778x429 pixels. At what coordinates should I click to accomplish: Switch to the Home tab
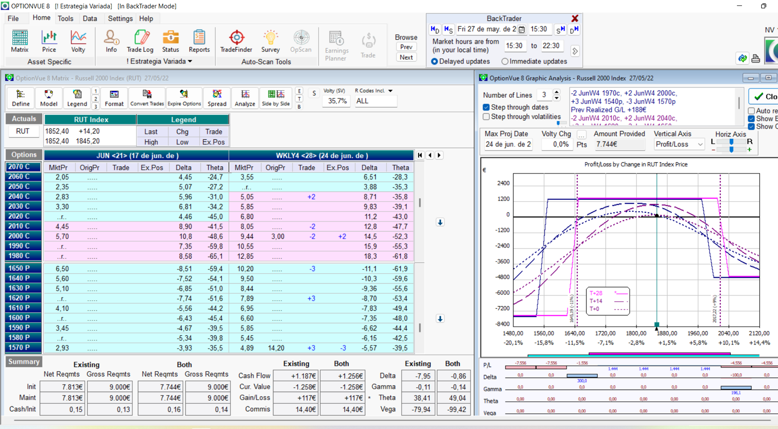[x=41, y=18]
